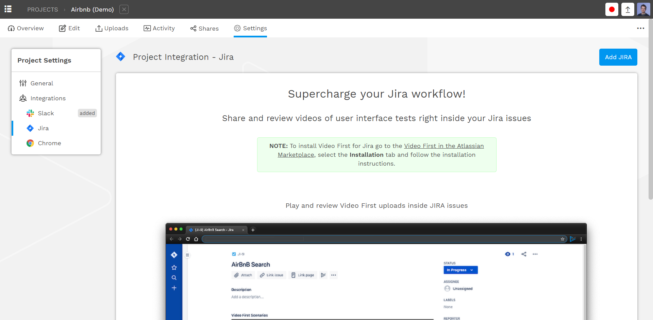This screenshot has height=320, width=653.
Task: Close the Airbnb (Demo) project breadcrumb
Action: [124, 9]
